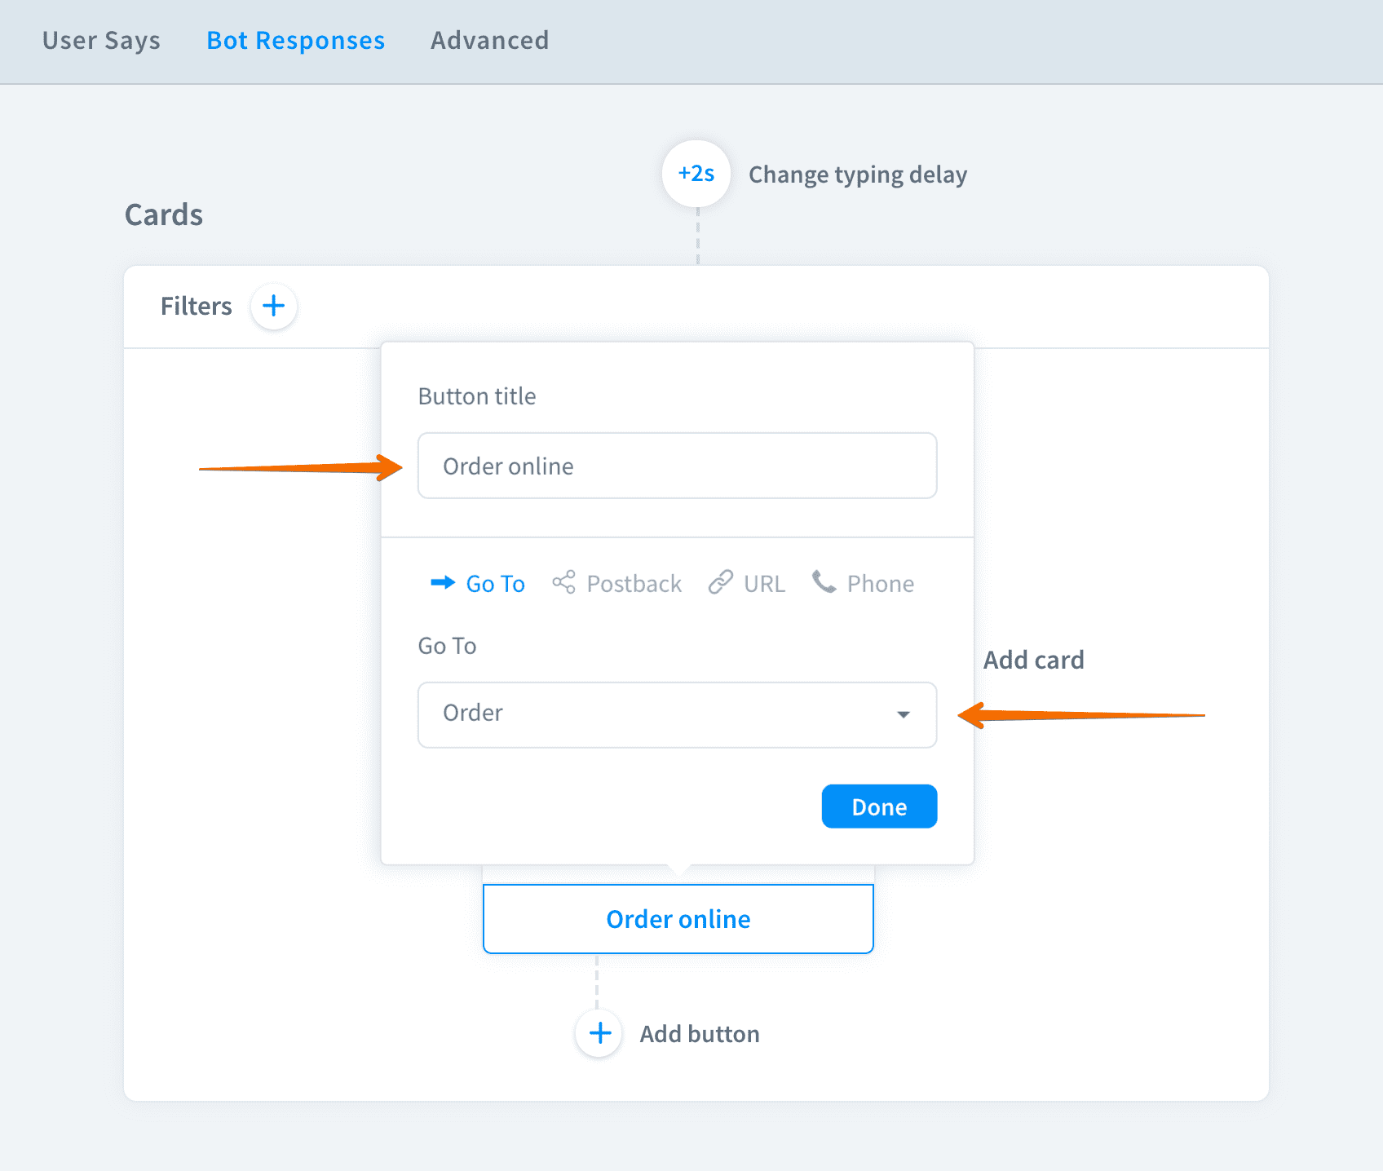Open the Advanced tab
The width and height of the screenshot is (1383, 1171).
[489, 41]
